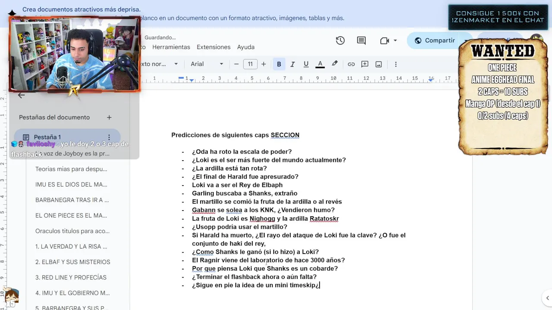Open outline entry 4. IMU Y EL GOBIERNO M...
This screenshot has height=310, width=552.
click(72, 293)
